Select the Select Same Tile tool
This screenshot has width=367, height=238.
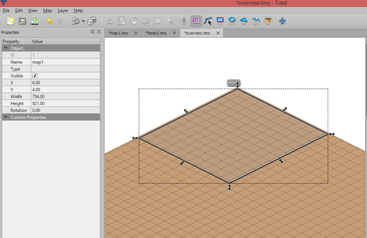pyautogui.click(x=182, y=21)
